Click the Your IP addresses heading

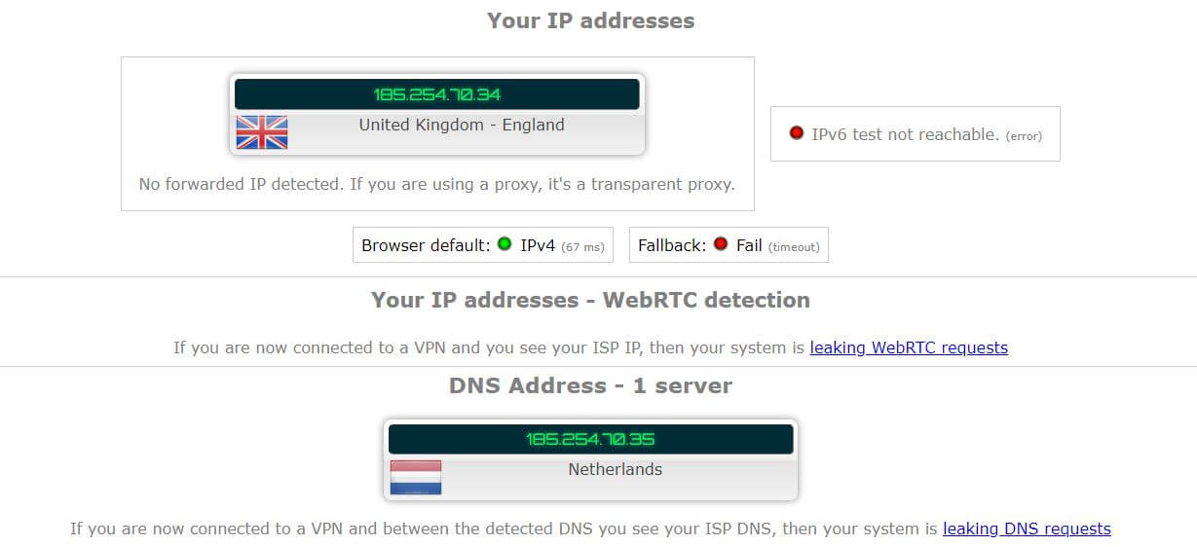coord(591,20)
